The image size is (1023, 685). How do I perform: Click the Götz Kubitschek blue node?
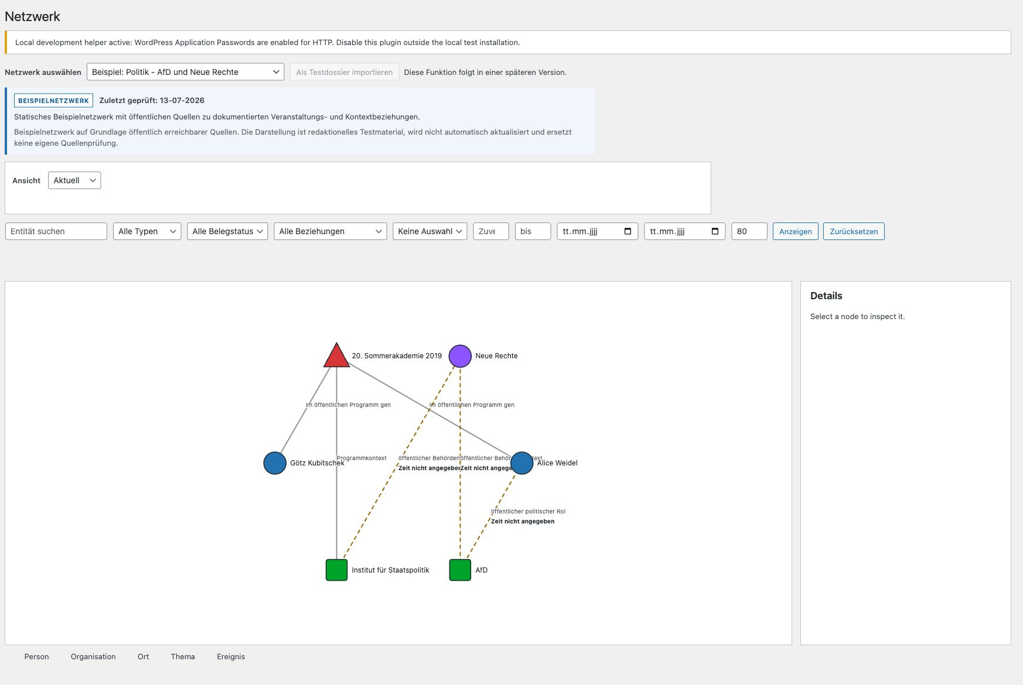(x=275, y=463)
